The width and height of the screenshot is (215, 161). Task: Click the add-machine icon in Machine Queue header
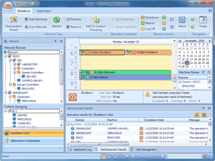[x=203, y=72]
